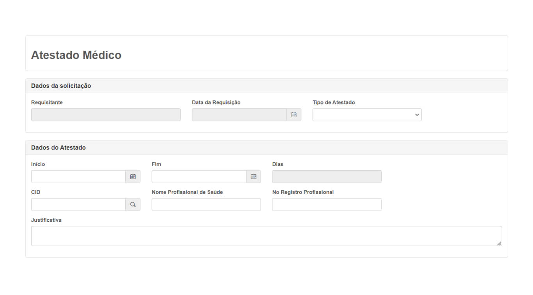Select the Nome Profissional de Saúde field

pos(206,204)
